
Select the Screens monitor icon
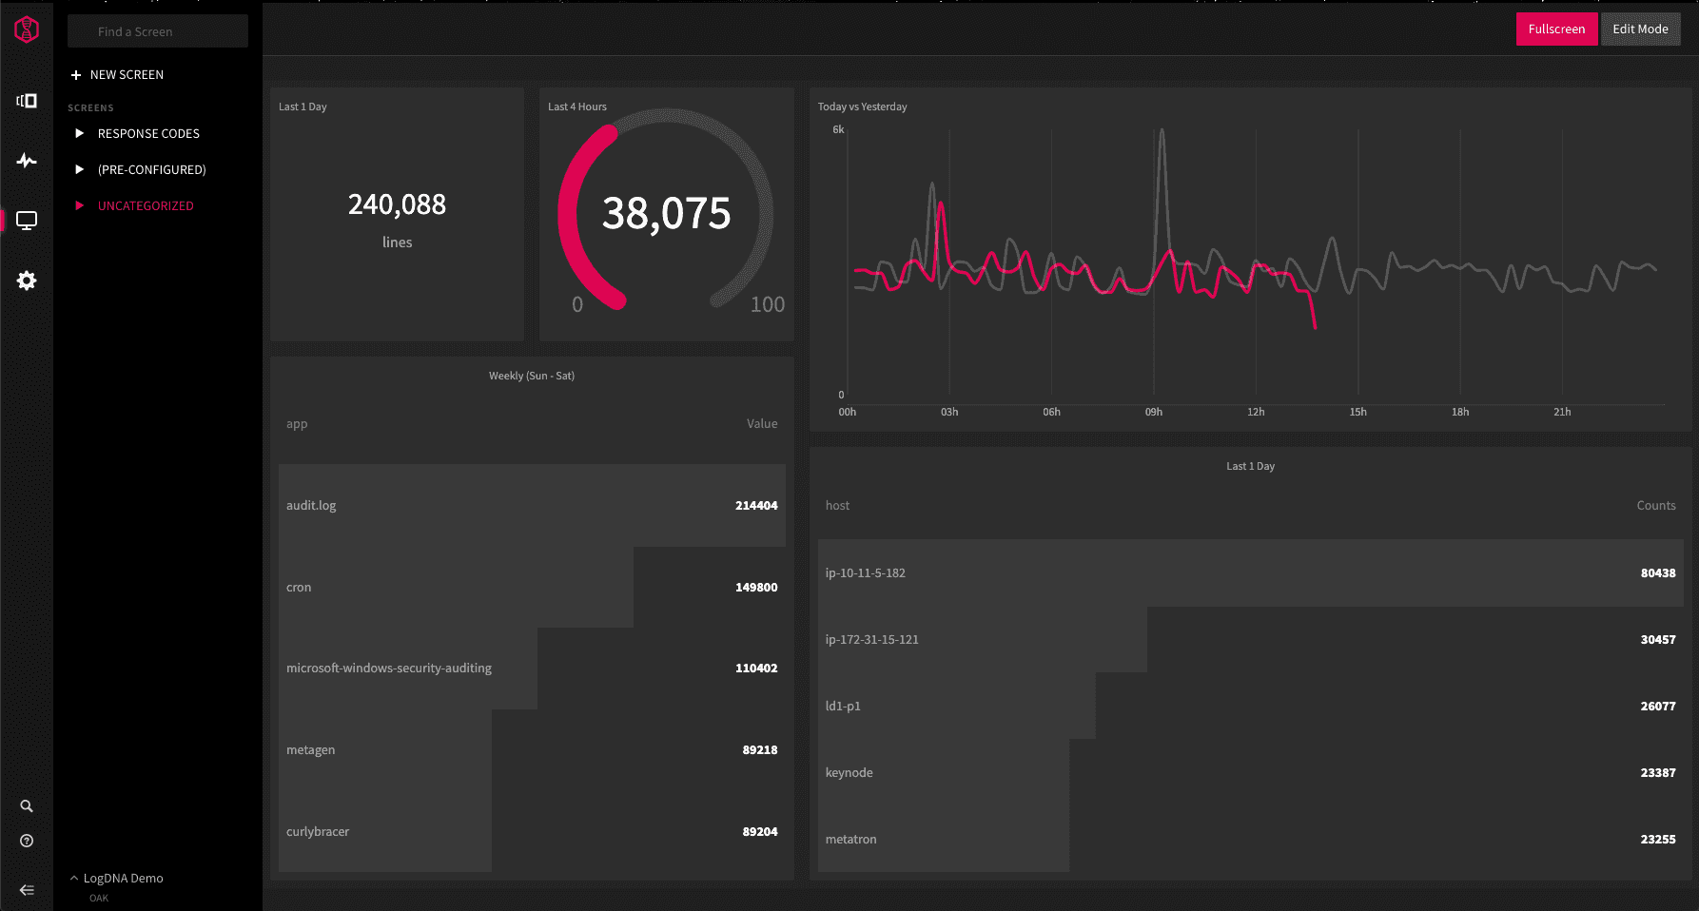tap(27, 221)
